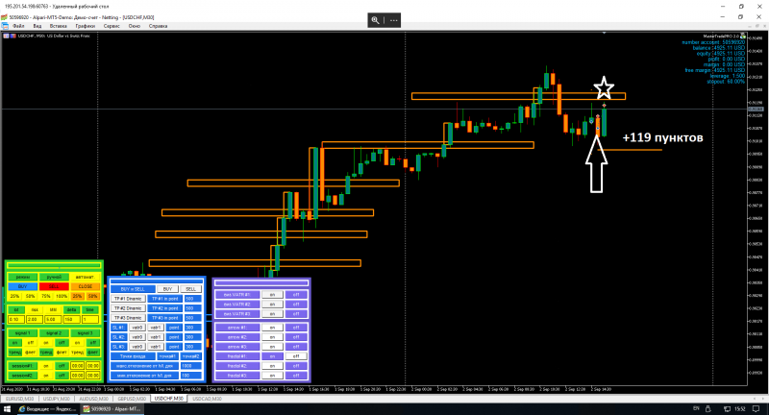Open the Окно menu
769x415 pixels.
[x=135, y=26]
